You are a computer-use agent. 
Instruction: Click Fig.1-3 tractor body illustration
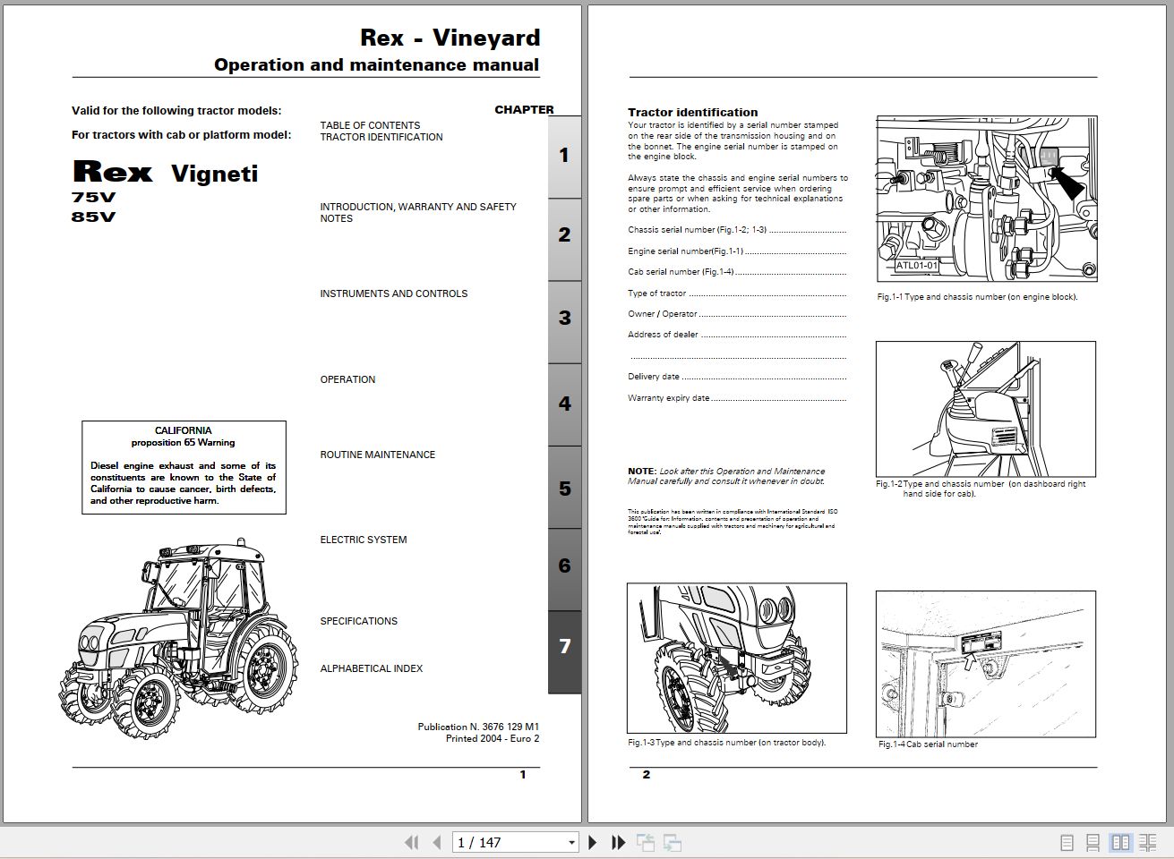(737, 659)
